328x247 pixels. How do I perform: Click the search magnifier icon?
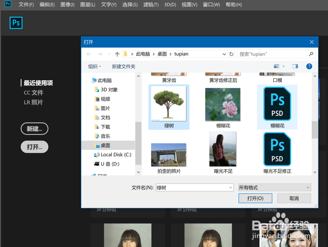(311, 54)
